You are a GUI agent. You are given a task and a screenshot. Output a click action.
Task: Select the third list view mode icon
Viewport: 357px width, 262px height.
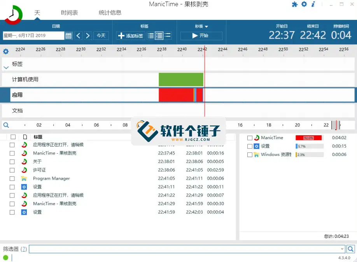168,35
